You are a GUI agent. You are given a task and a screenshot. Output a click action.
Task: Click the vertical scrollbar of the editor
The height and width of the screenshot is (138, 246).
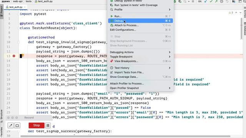[242, 28]
